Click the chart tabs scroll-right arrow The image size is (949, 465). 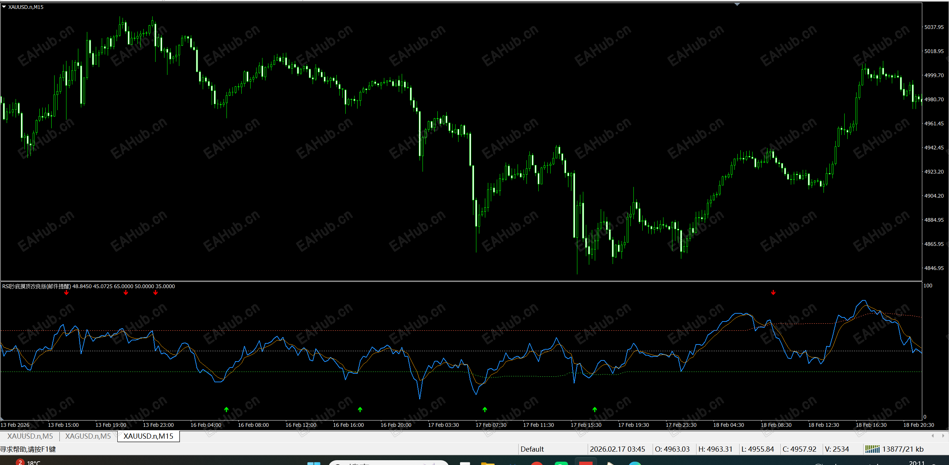pyautogui.click(x=943, y=436)
